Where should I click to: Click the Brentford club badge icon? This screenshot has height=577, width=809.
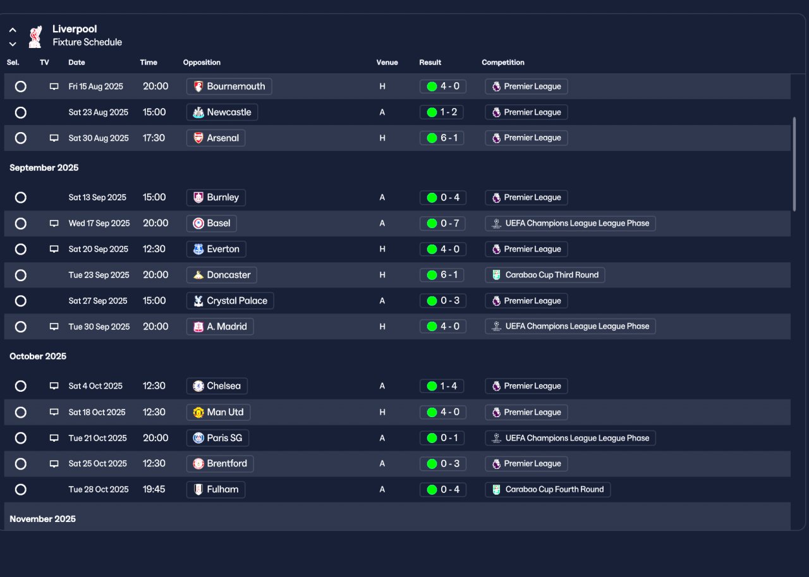[x=198, y=463]
